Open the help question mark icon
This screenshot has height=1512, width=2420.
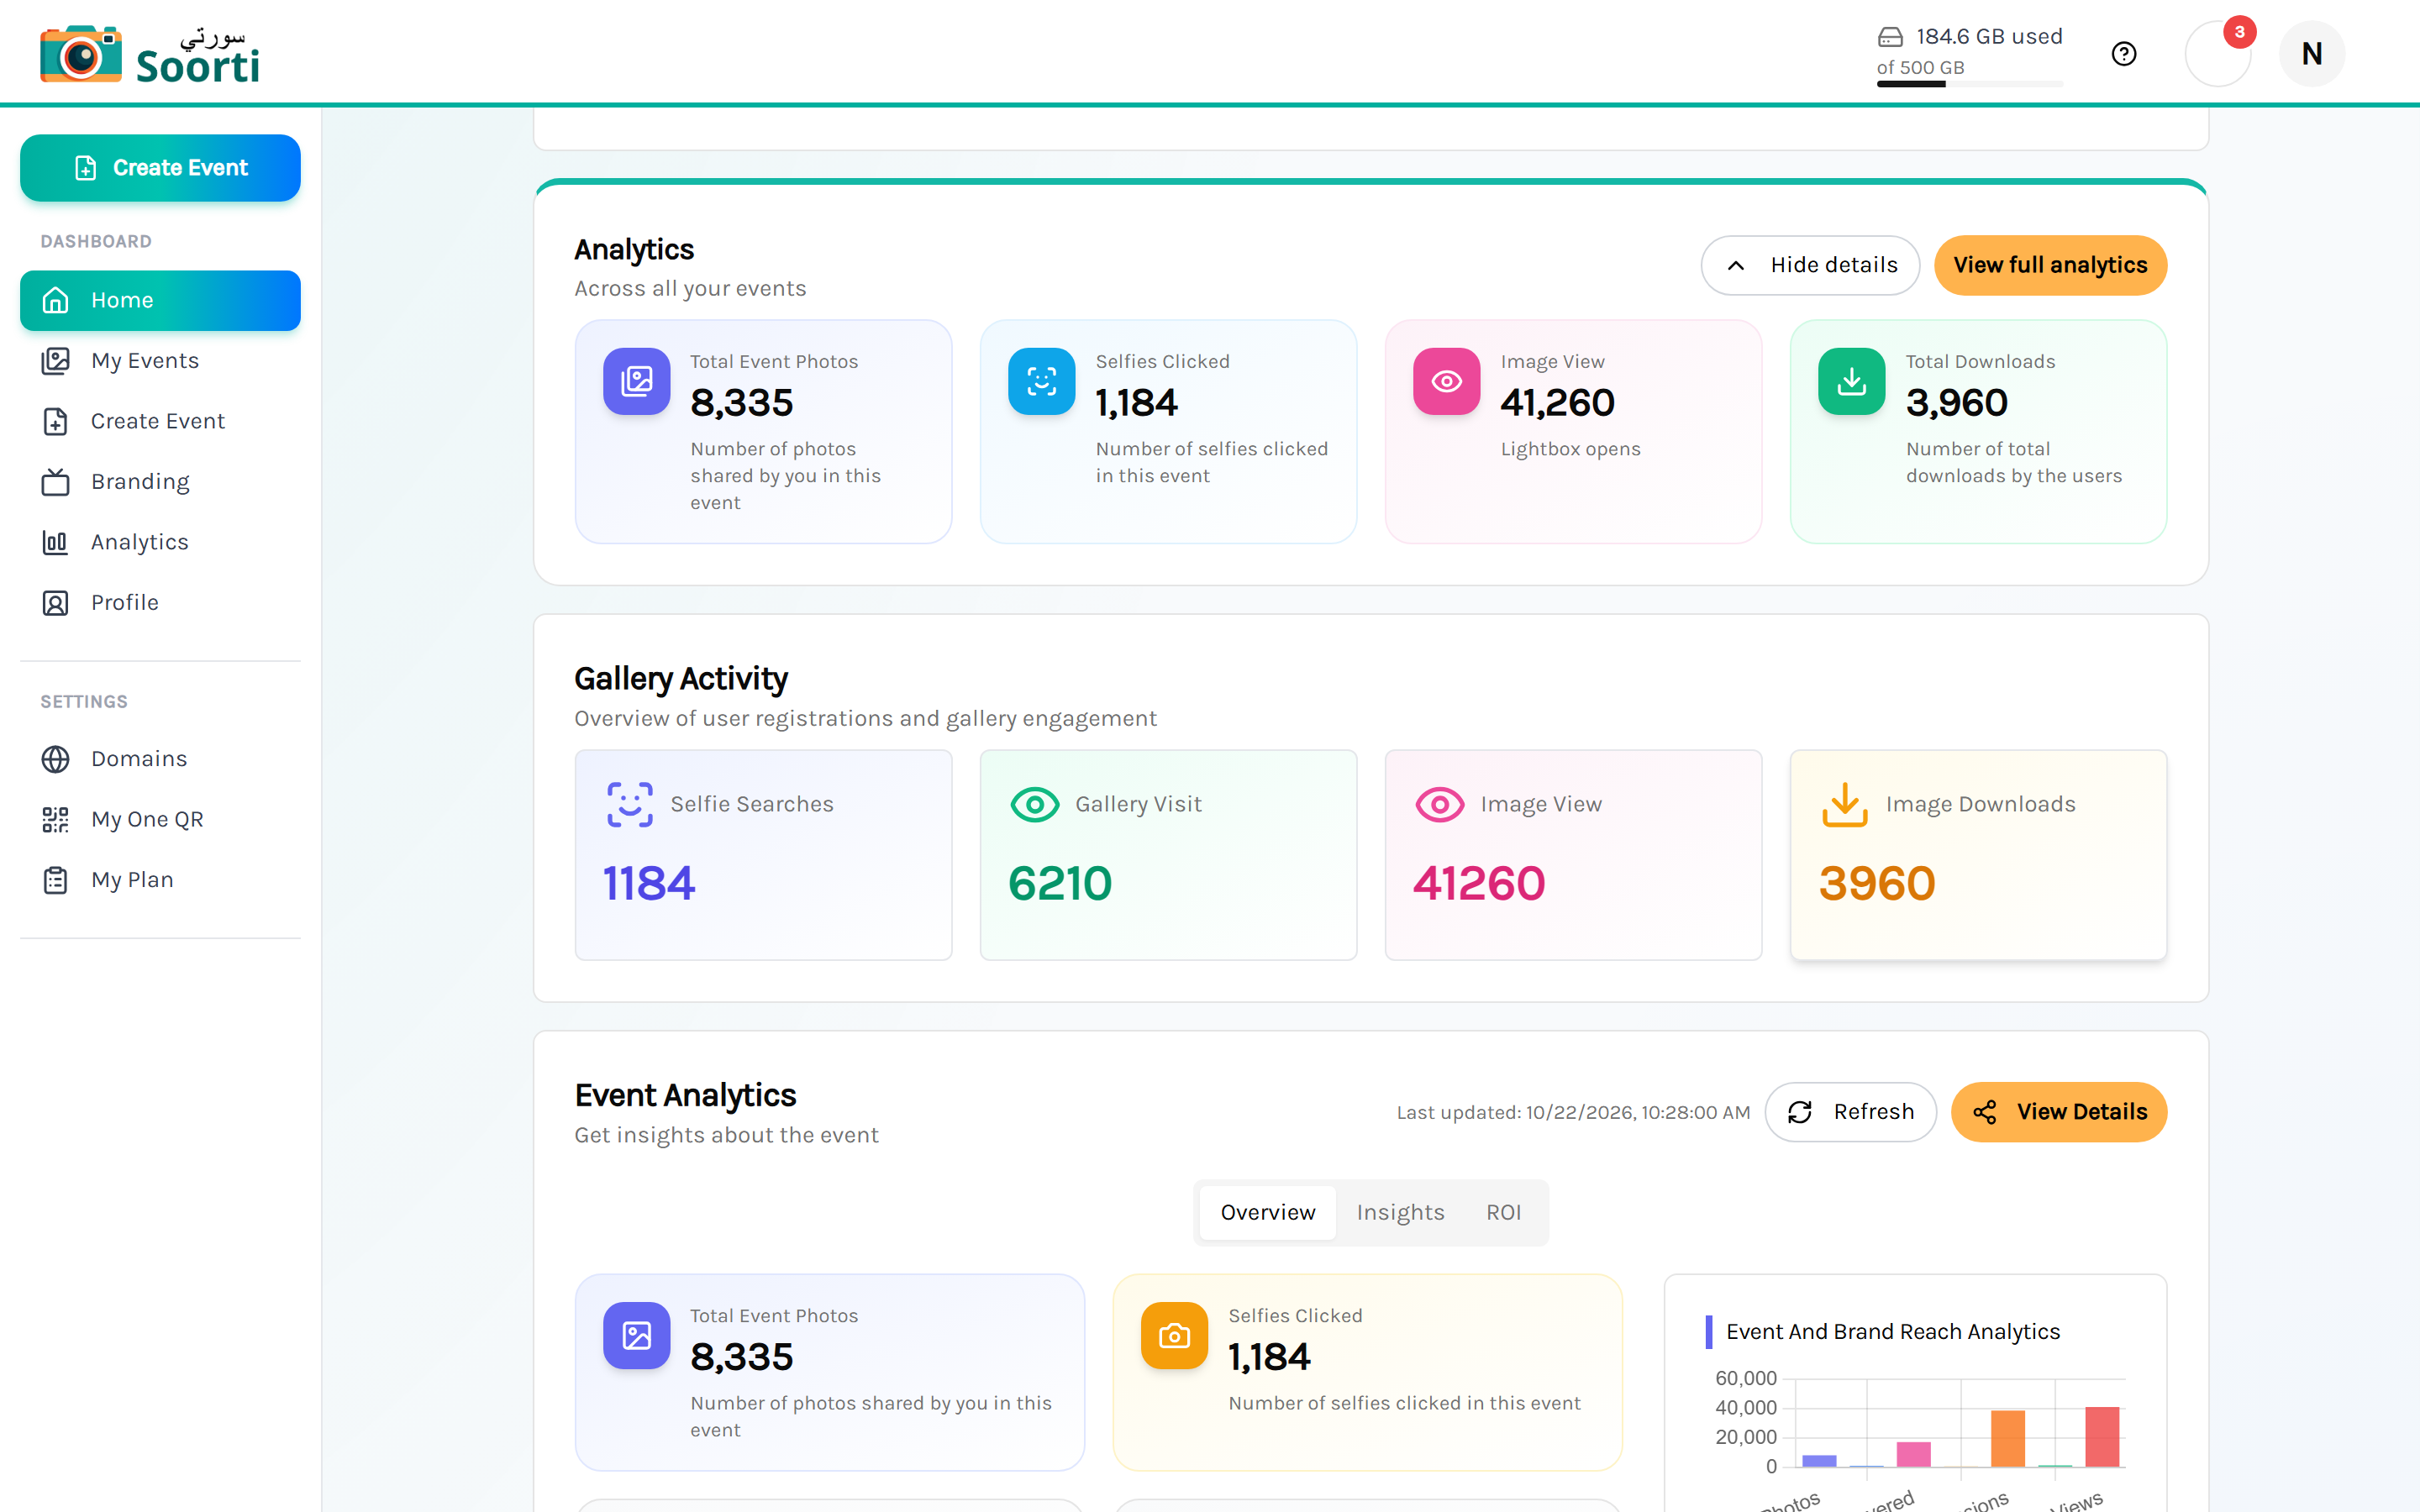tap(2124, 54)
